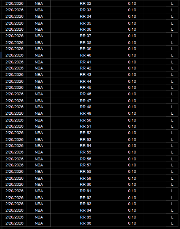Image resolution: width=180 pixels, height=229 pixels.
Task: Select the RR 62 cell
Action: click(86, 198)
